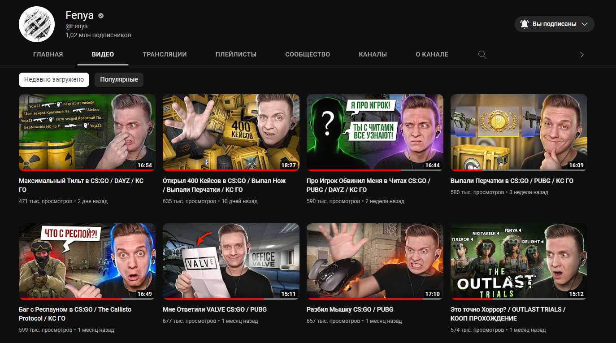Click '471 тыс. просмотров • 2 дня назад'

click(x=63, y=201)
